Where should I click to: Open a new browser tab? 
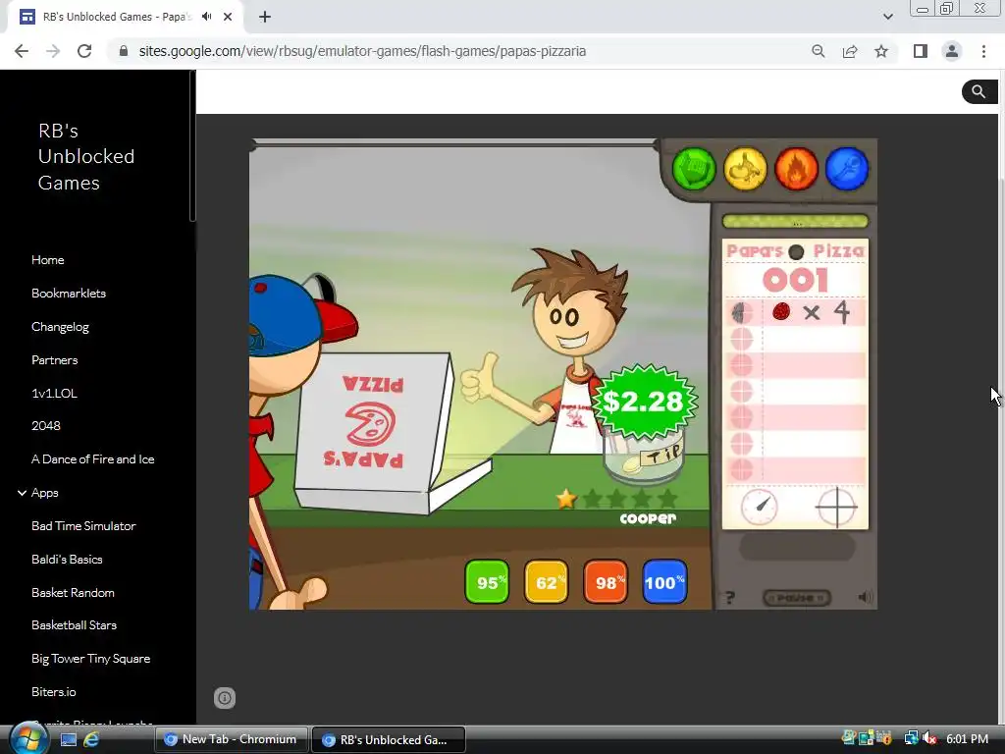point(265,17)
